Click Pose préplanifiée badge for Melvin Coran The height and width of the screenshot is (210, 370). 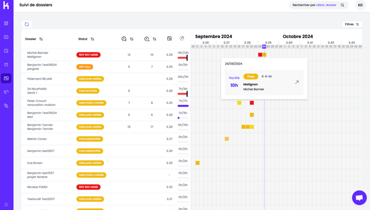[x=89, y=139]
